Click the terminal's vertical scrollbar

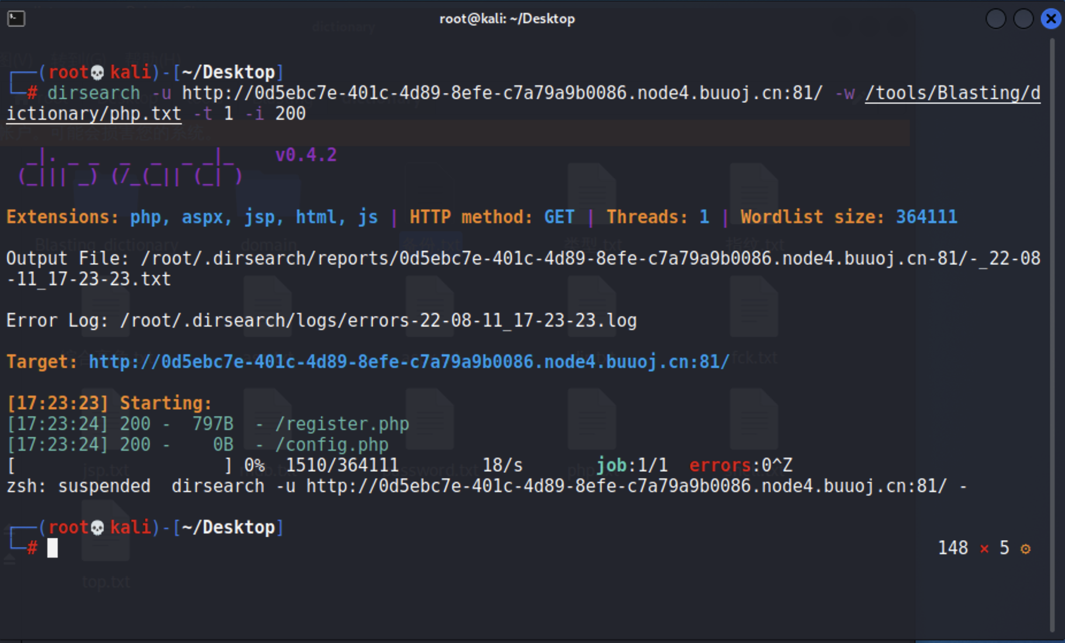tap(1052, 333)
